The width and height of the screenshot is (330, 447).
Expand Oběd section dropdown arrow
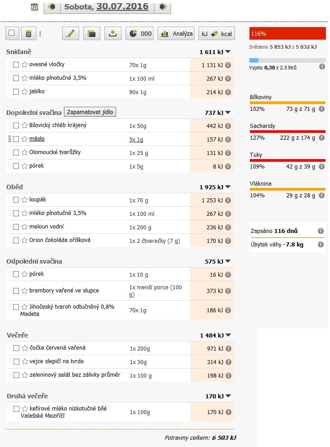[x=228, y=187]
